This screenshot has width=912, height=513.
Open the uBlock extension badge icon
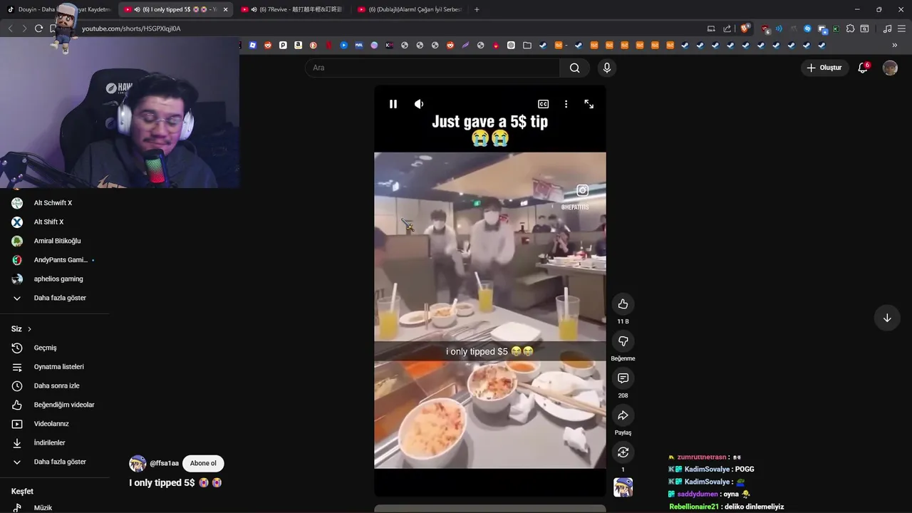[765, 28]
